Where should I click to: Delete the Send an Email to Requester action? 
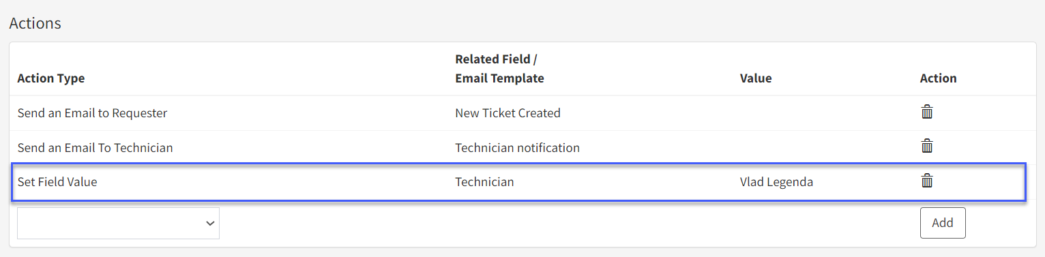[x=927, y=112]
